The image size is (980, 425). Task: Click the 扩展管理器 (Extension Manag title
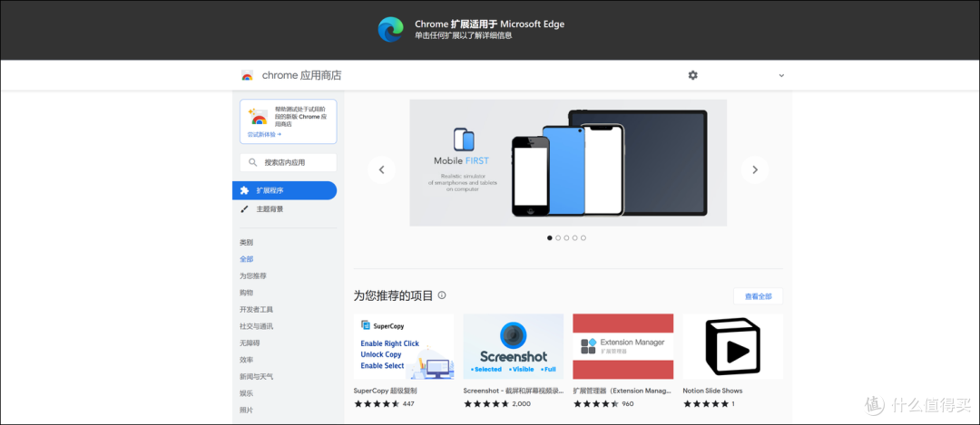click(x=622, y=391)
